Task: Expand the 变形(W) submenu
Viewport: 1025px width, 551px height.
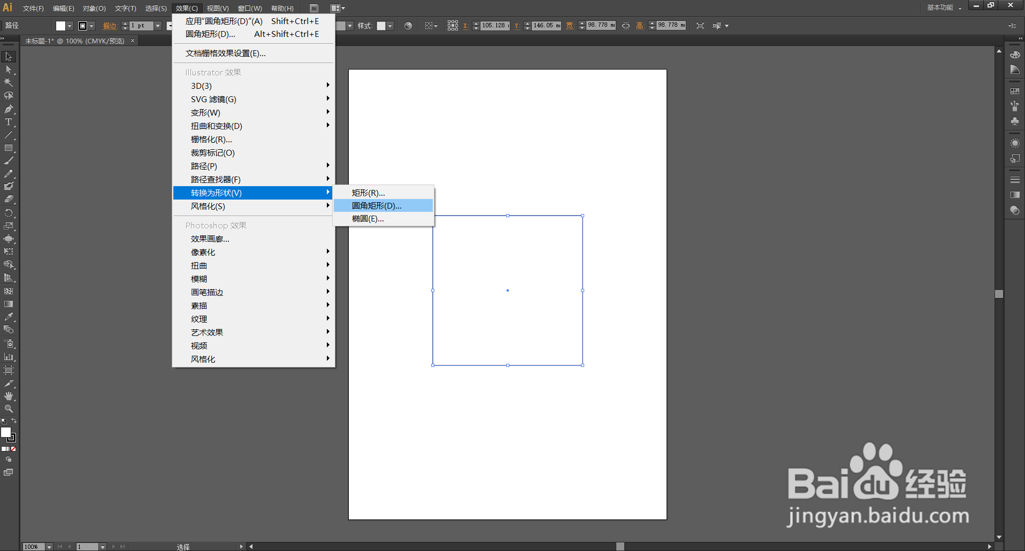Action: 254,112
